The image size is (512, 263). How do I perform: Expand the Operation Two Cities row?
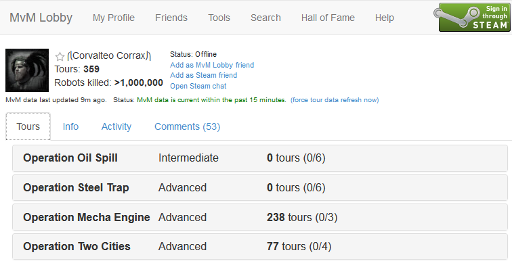tap(260, 246)
